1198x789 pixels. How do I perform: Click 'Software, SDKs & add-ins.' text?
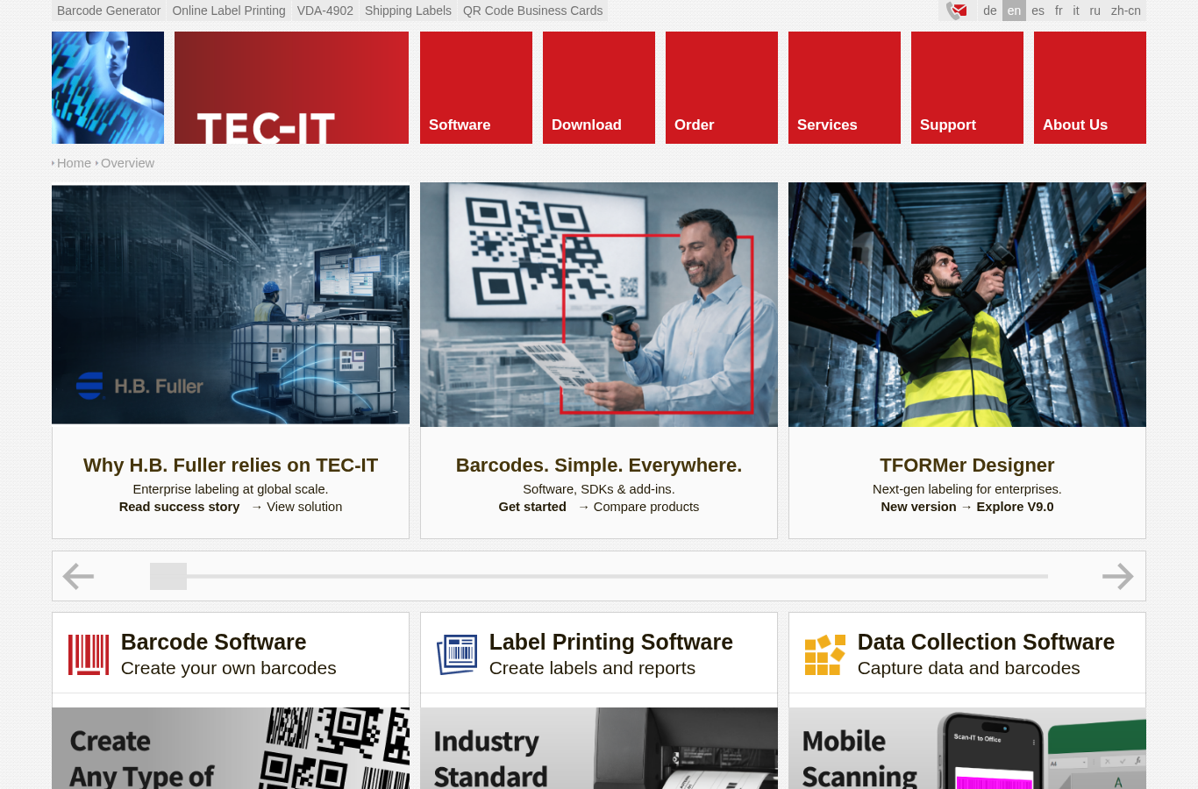point(599,489)
